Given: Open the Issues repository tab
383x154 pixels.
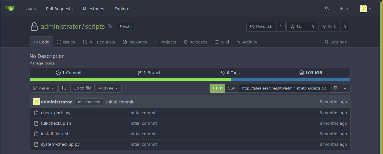Looking at the screenshot, I should pos(66,42).
